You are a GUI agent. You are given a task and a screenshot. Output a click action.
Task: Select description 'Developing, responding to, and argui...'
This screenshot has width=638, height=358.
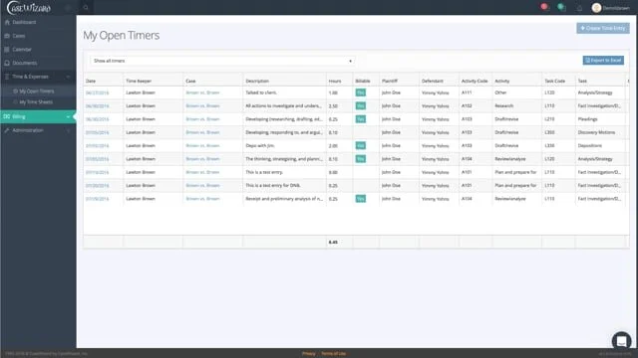pos(284,132)
